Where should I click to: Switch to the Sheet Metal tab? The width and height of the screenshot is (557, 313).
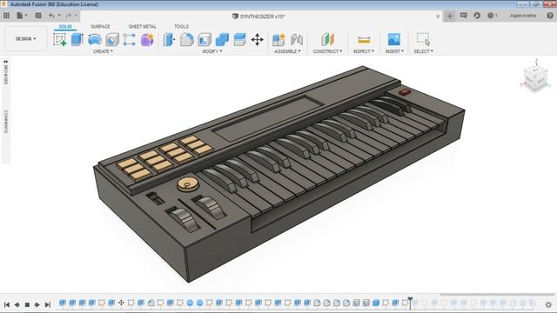pyautogui.click(x=143, y=27)
